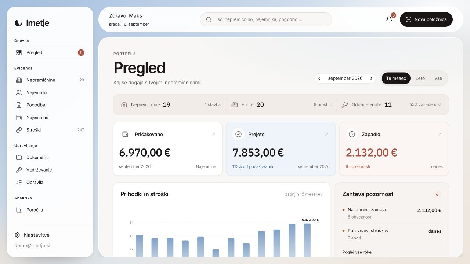470x264 pixels.
Task: Click the building icon beside Enote 20
Action: pos(235,104)
